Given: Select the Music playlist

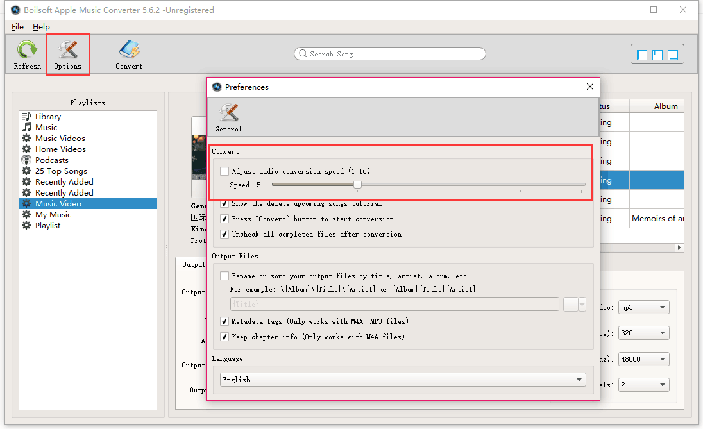Looking at the screenshot, I should point(88,128).
